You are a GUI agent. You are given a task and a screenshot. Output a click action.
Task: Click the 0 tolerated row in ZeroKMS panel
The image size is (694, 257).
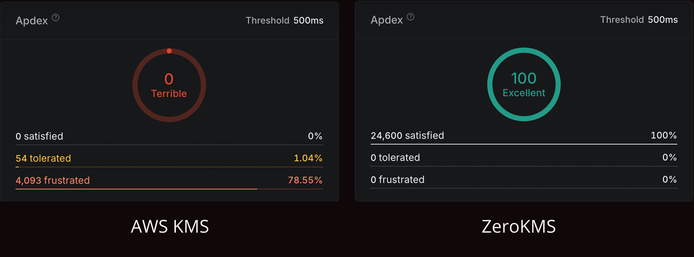(524, 158)
